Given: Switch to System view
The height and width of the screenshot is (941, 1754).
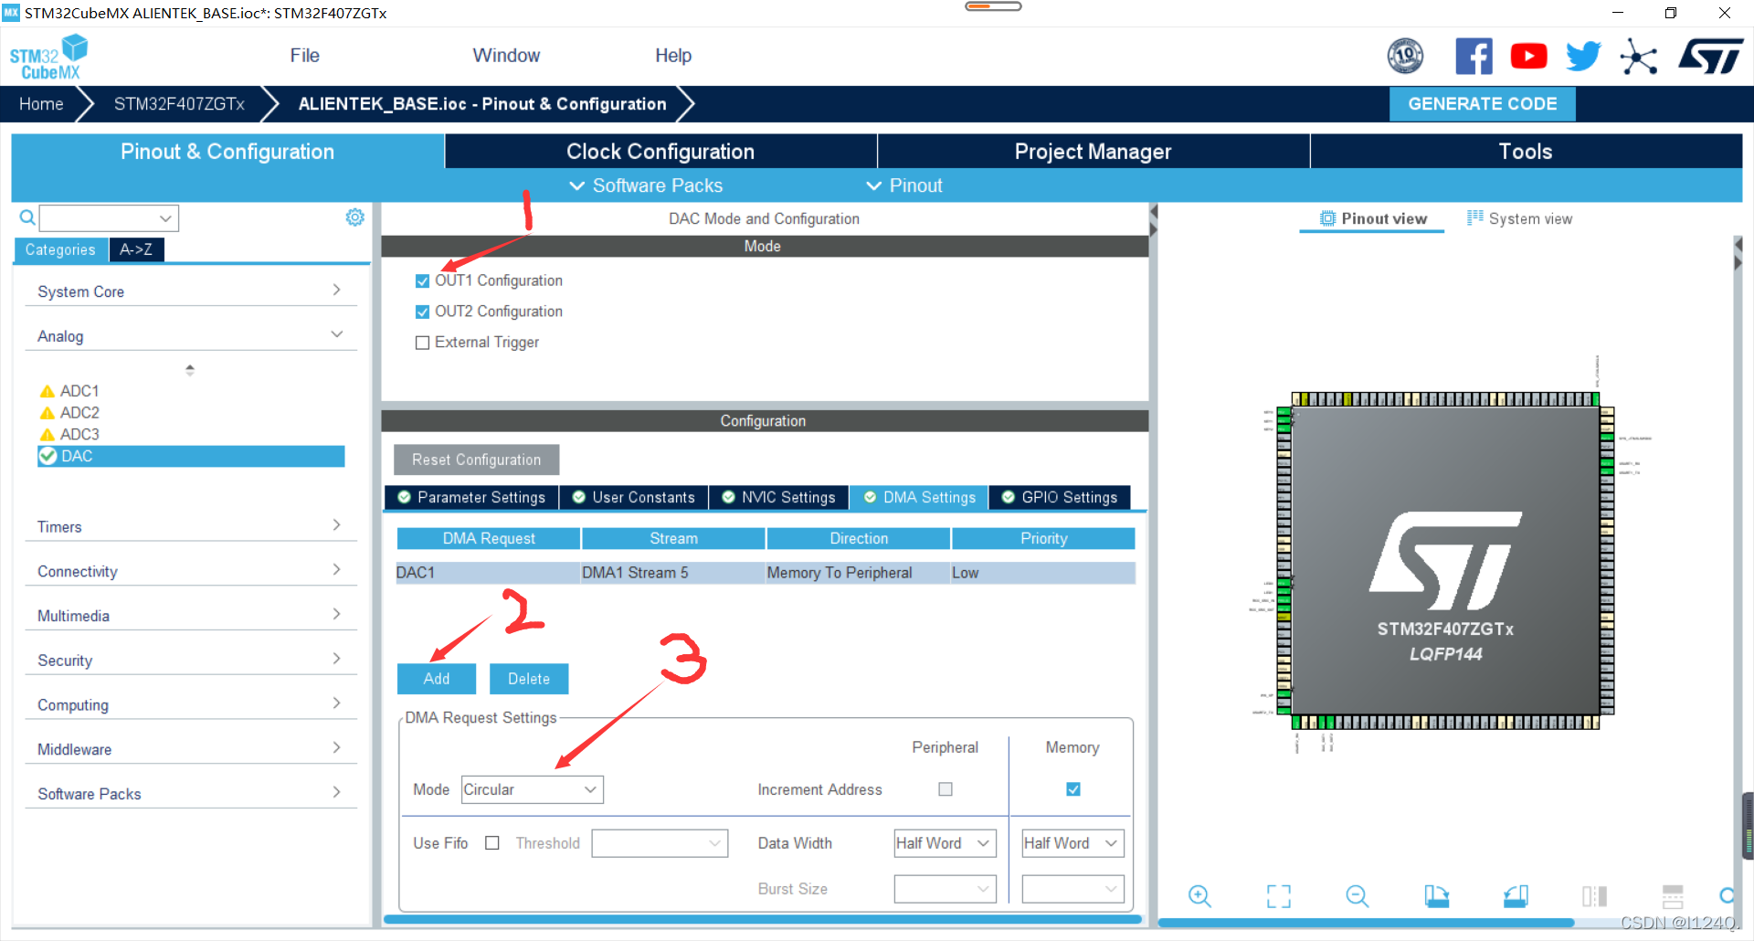Looking at the screenshot, I should point(1520,219).
